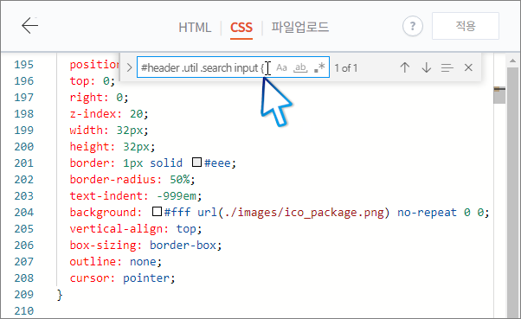Click the search input containing #header .util .search input

[234, 67]
